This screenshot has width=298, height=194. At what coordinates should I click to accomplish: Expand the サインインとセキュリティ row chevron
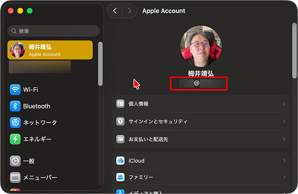coord(284,121)
